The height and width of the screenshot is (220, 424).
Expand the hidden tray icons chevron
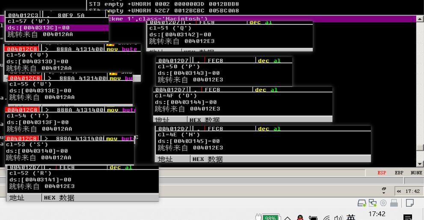coord(287,218)
